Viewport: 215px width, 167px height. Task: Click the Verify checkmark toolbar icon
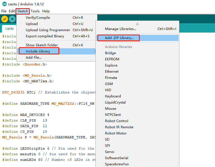[4, 19]
